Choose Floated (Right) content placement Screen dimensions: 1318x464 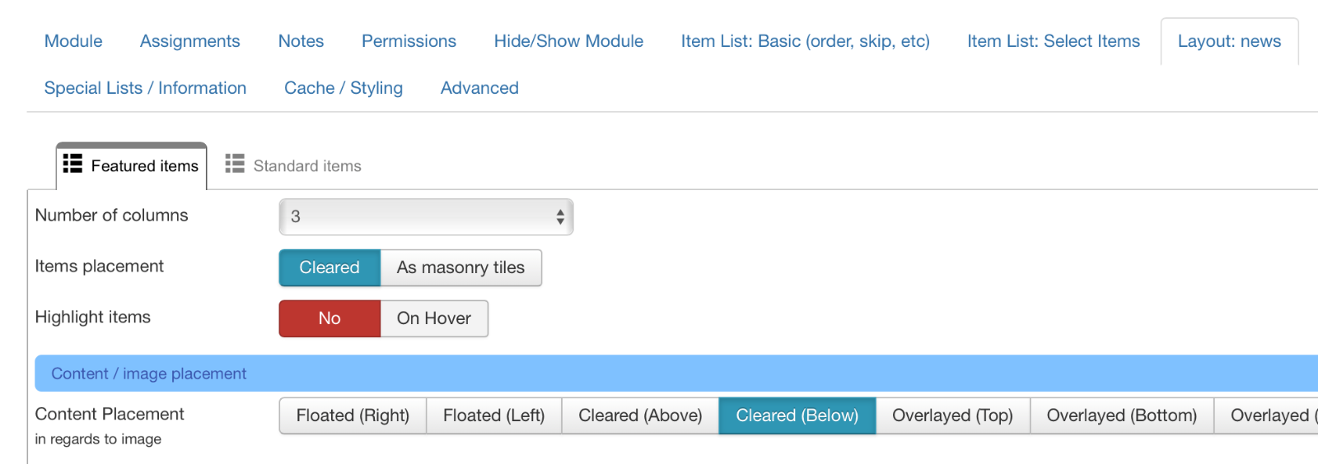[353, 416]
